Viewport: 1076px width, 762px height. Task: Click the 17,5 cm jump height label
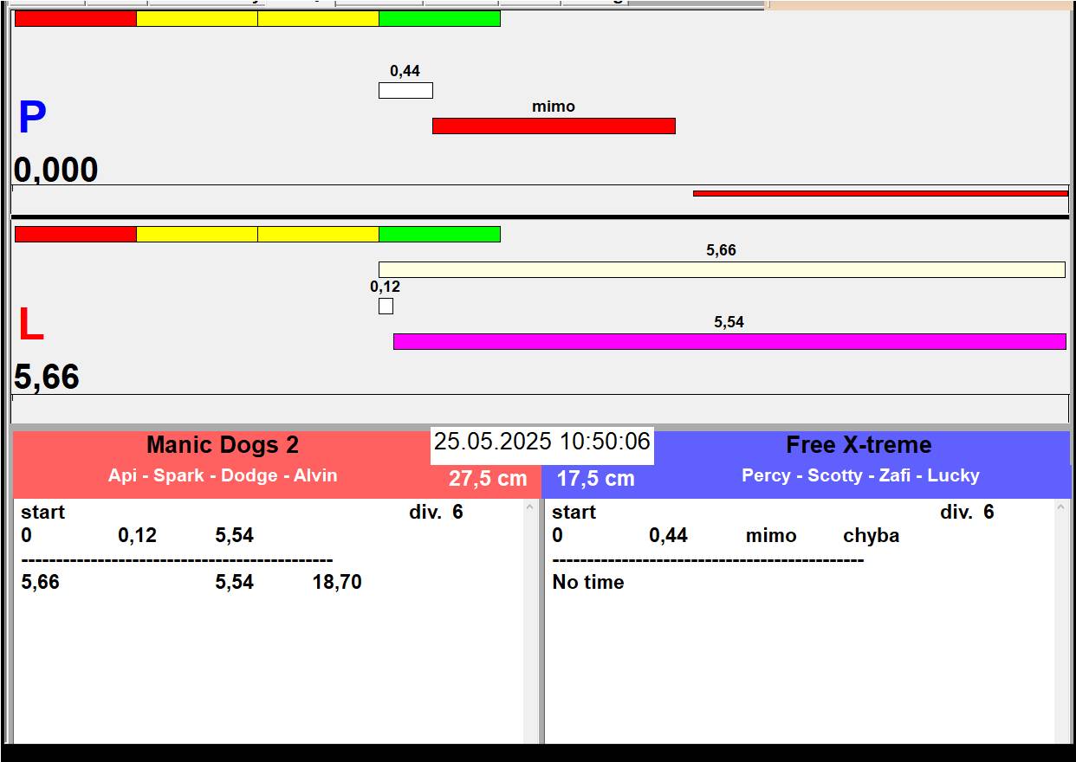pyautogui.click(x=595, y=479)
